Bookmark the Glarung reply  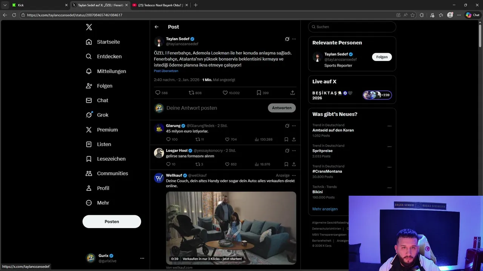[286, 139]
